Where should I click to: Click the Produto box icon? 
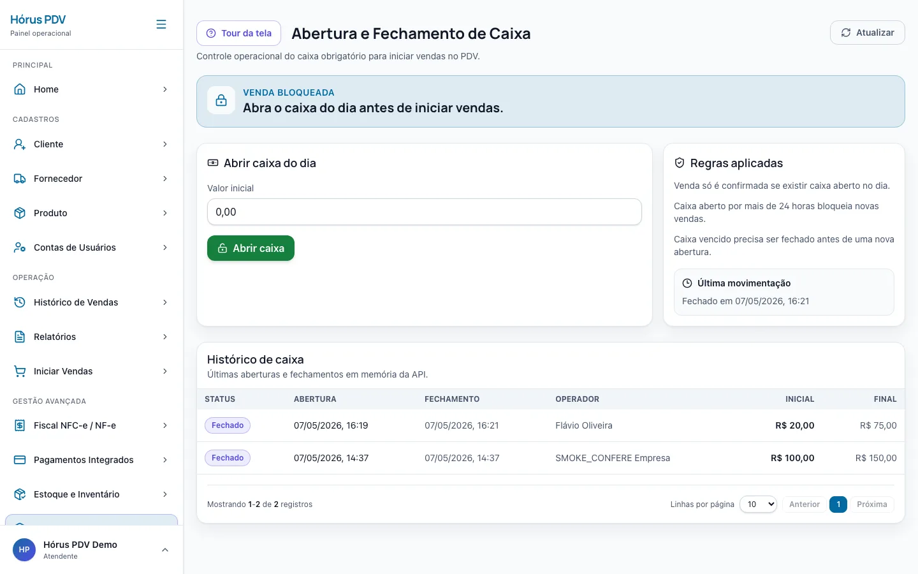[20, 213]
